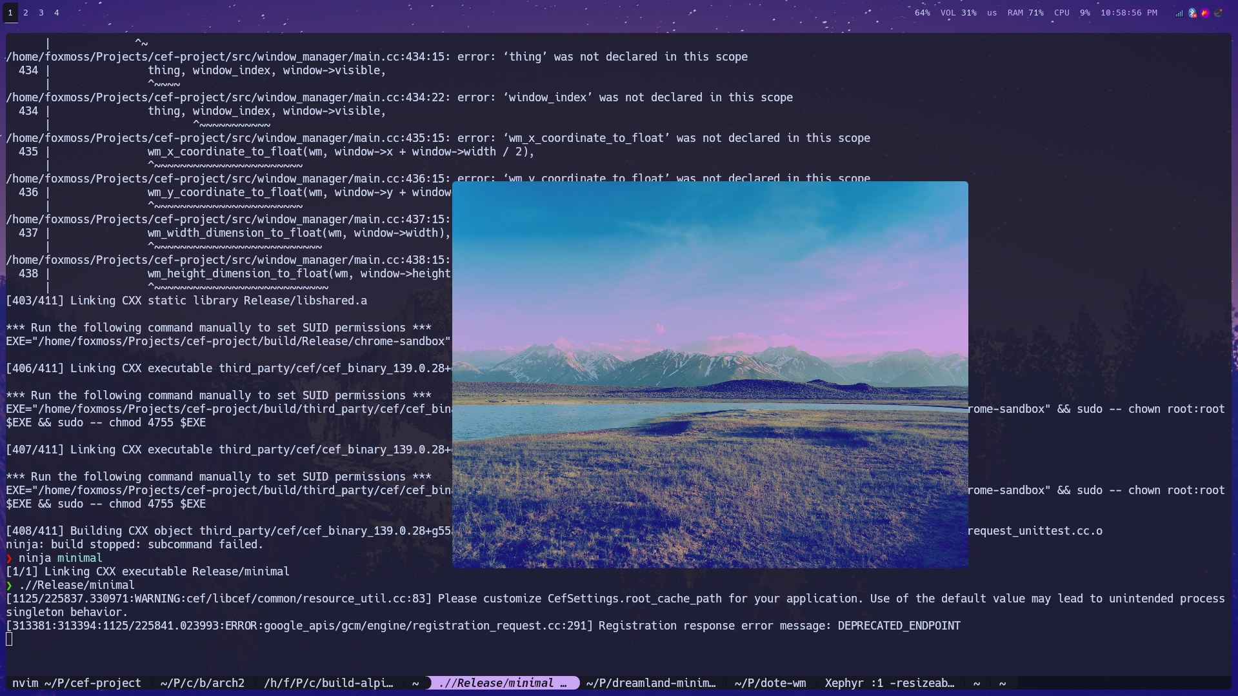
Task: Go to workspace 3
Action: [x=41, y=13]
